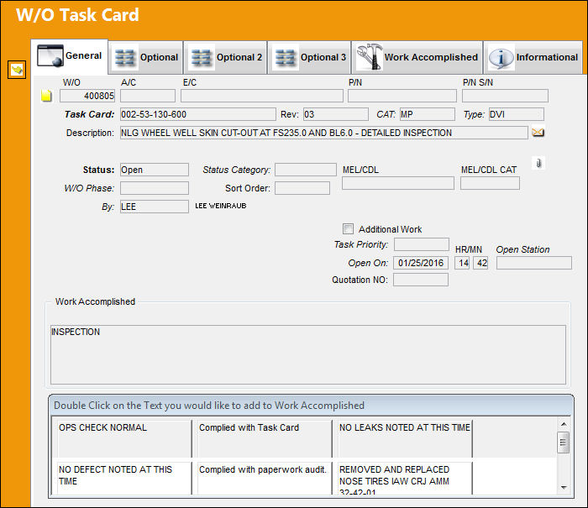The height and width of the screenshot is (508, 588).
Task: Open the paperclip attachment icon
Action: coord(538,164)
